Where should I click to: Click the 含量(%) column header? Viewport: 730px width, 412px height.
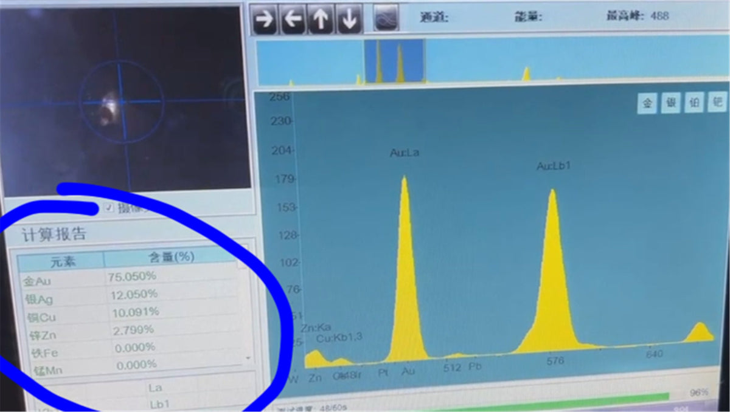(172, 257)
